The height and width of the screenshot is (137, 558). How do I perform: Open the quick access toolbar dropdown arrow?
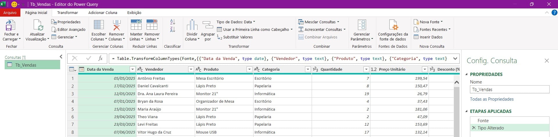(23, 5)
